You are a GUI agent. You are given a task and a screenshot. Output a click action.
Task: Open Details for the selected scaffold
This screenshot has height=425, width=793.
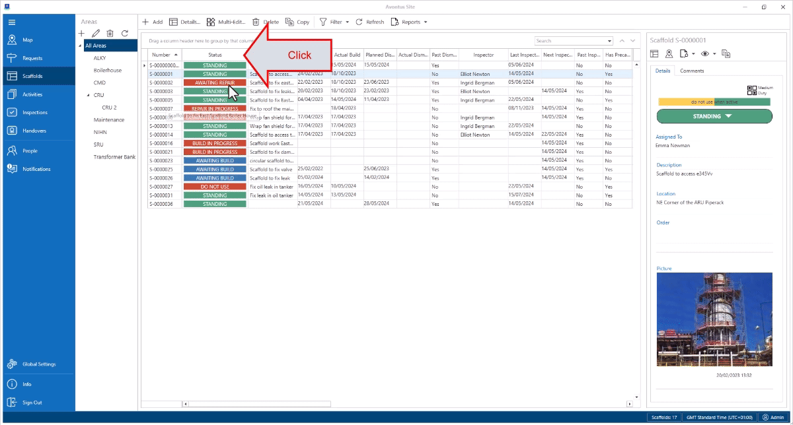coord(185,22)
